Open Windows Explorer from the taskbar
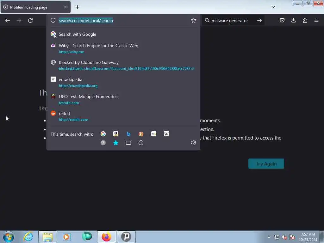 click(48, 237)
